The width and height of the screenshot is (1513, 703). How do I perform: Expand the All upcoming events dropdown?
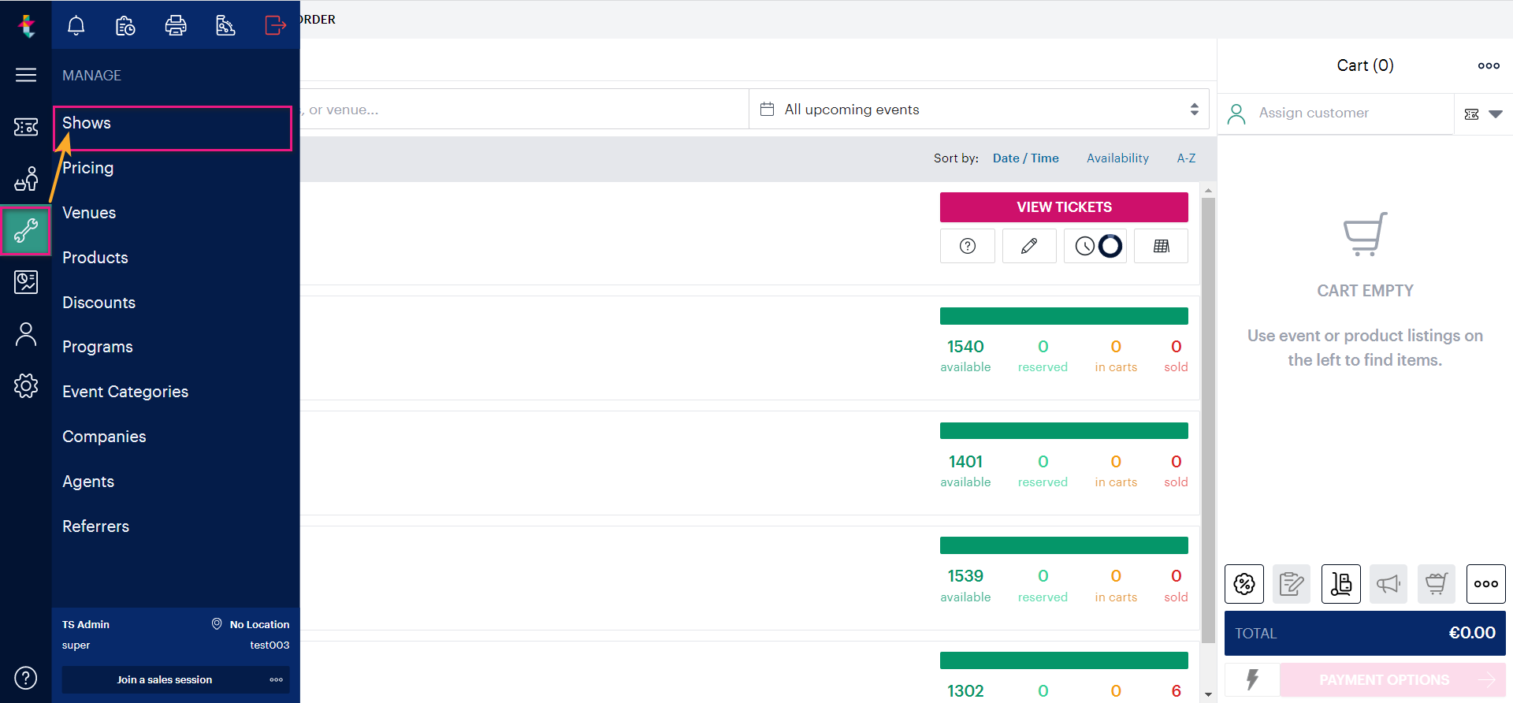[x=978, y=110]
